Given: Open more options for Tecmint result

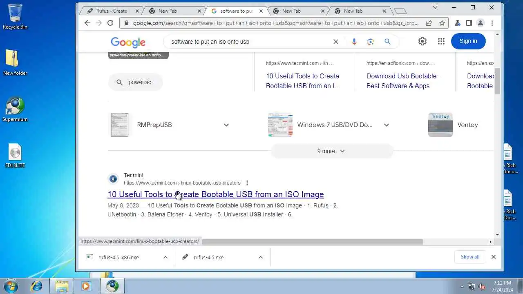Looking at the screenshot, I should [x=247, y=183].
